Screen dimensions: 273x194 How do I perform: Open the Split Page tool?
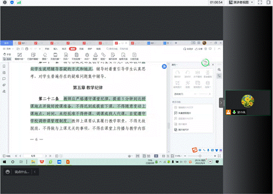pos(134,56)
